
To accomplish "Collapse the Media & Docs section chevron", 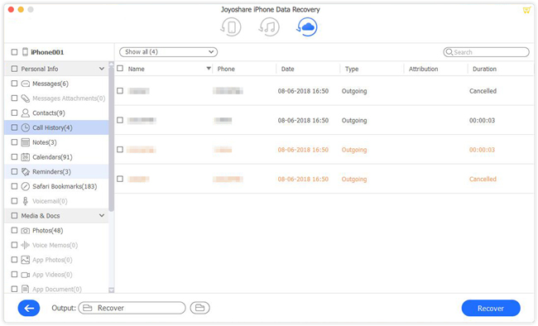I will 102,215.
